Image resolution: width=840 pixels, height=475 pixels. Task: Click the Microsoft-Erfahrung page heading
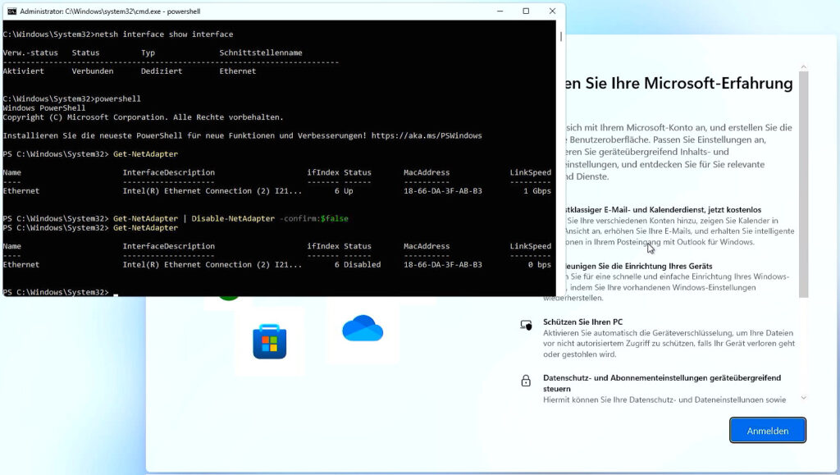pos(678,84)
